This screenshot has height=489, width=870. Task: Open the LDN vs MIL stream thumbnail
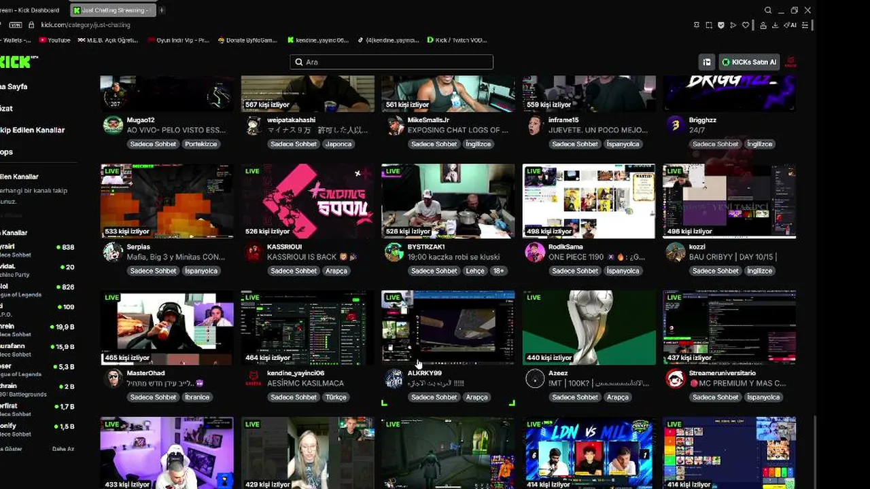click(x=589, y=453)
